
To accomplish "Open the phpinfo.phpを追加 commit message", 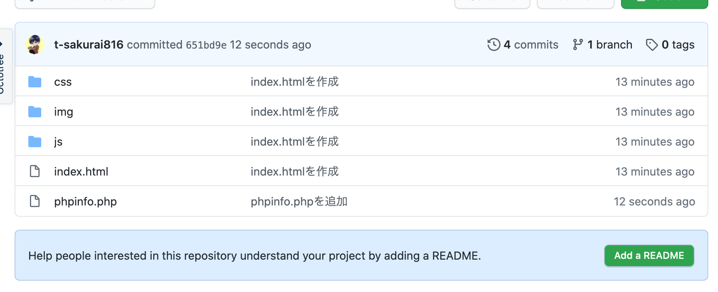I will pyautogui.click(x=299, y=201).
